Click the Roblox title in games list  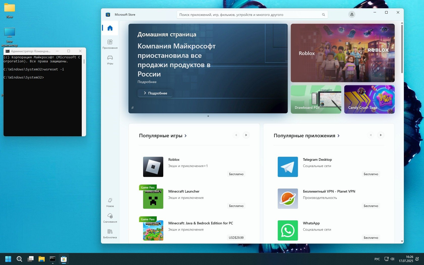click(x=174, y=160)
